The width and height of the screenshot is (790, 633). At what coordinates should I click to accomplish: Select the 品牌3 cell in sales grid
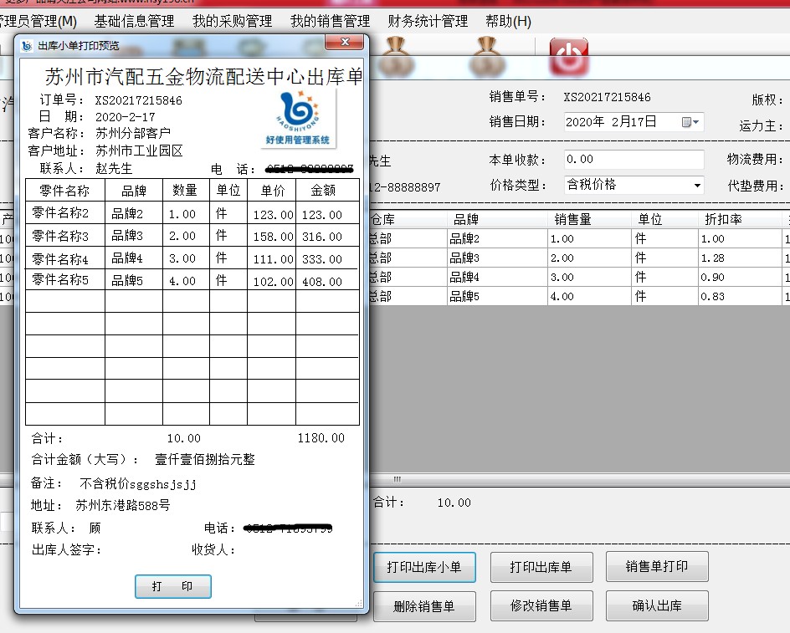497,258
